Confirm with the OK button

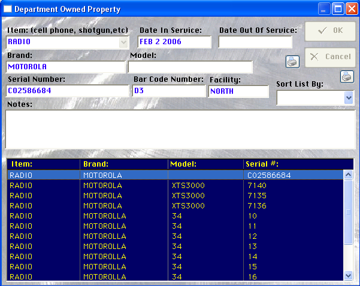[330, 31]
